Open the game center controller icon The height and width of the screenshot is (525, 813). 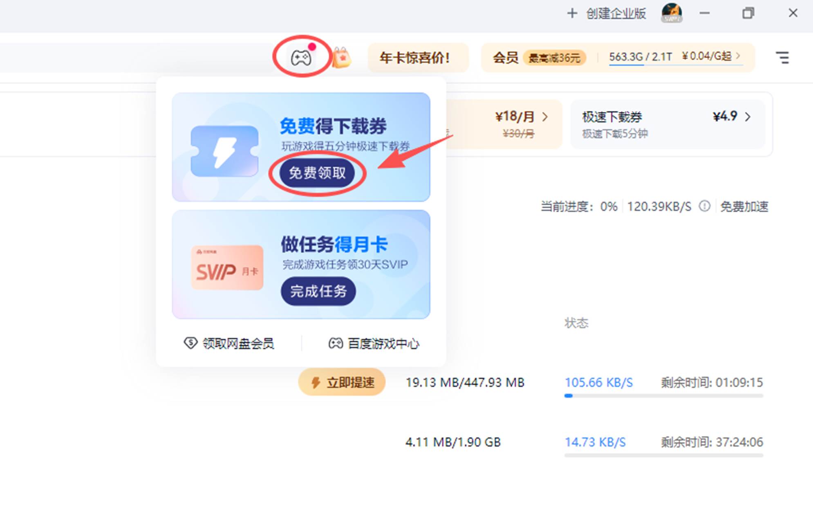point(301,57)
